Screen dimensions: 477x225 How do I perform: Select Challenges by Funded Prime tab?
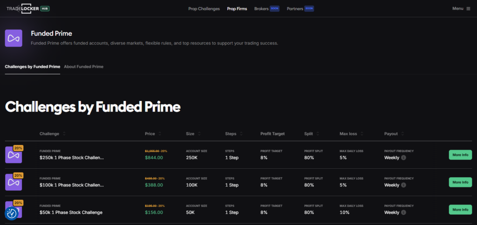32,66
